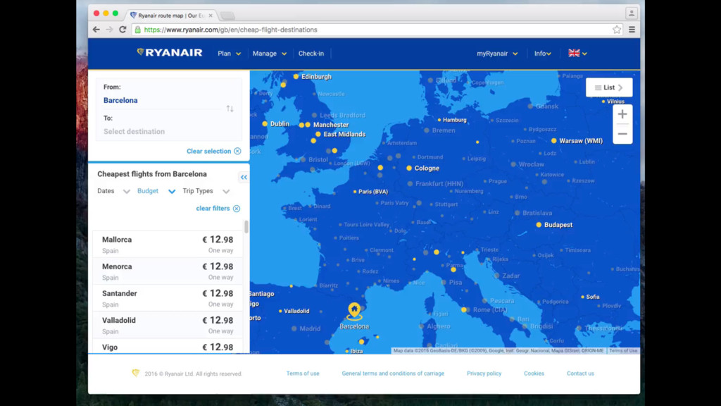Open the Chrome user profile button
721x406 pixels.
click(632, 13)
